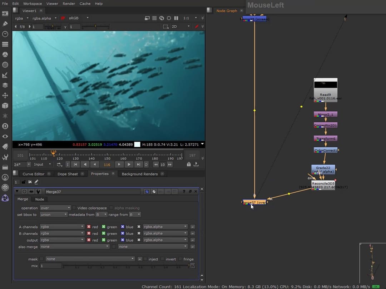Click the Merge37 question mark help icon
The width and height of the screenshot is (386, 289).
(x=184, y=192)
